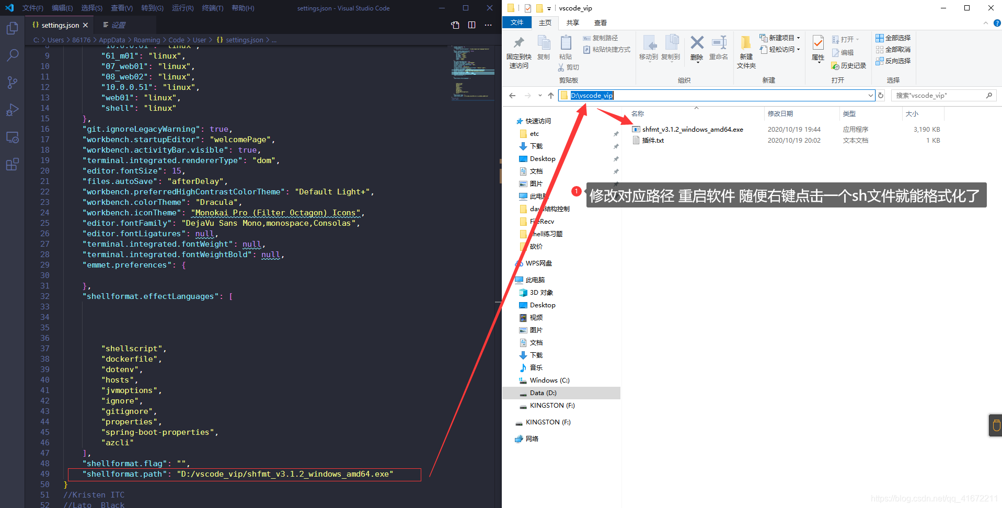
Task: Click the 复制到 icon in ribbon
Action: coord(671,43)
